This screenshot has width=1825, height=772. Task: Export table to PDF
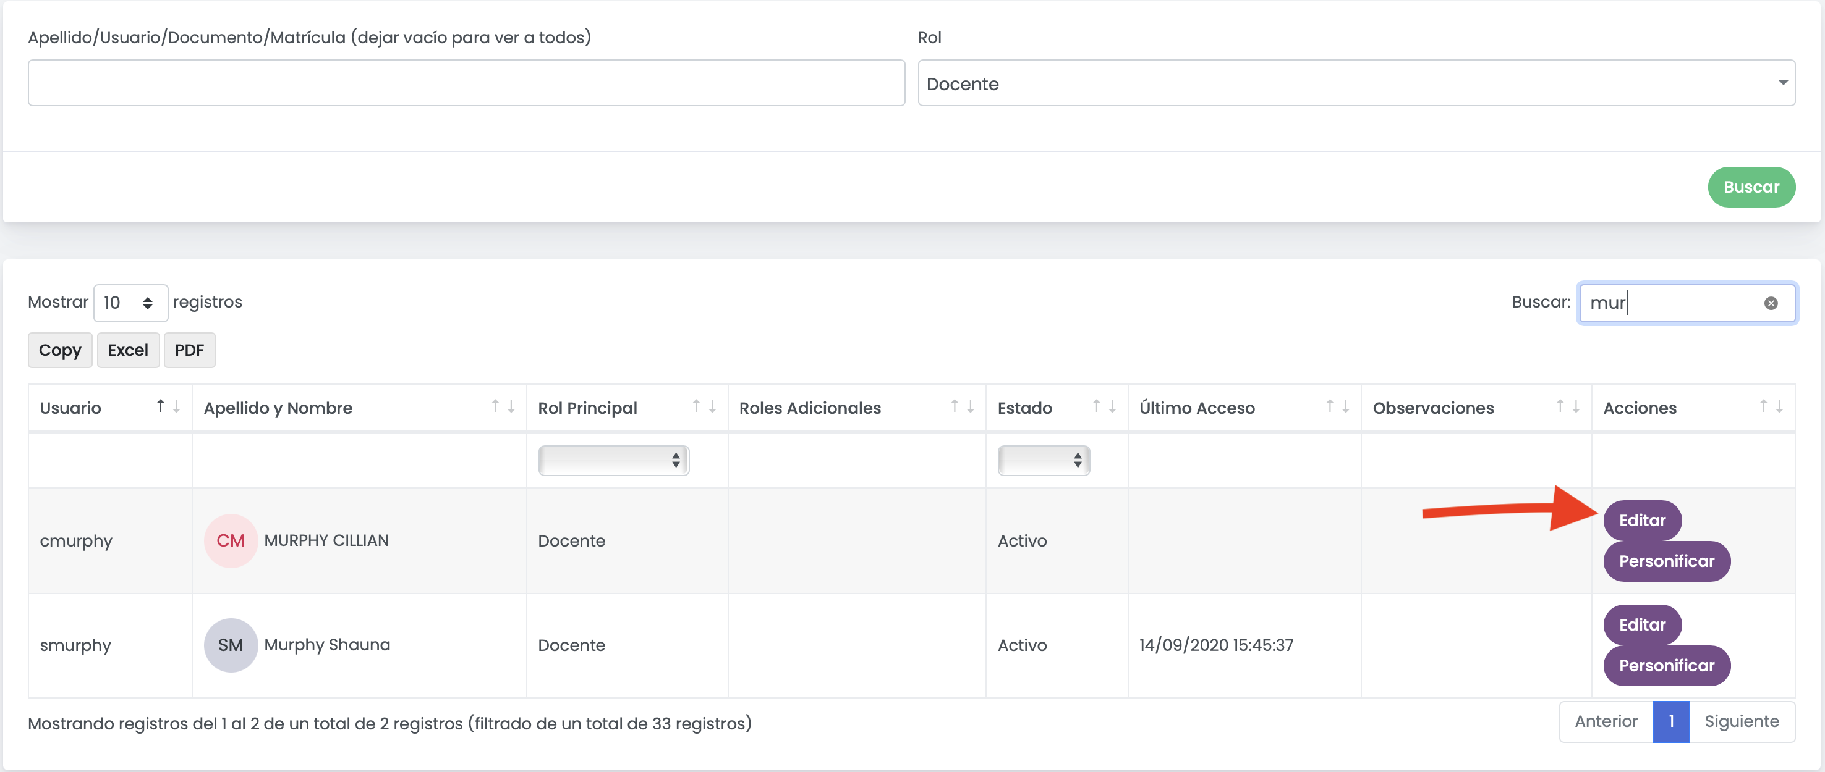(189, 350)
